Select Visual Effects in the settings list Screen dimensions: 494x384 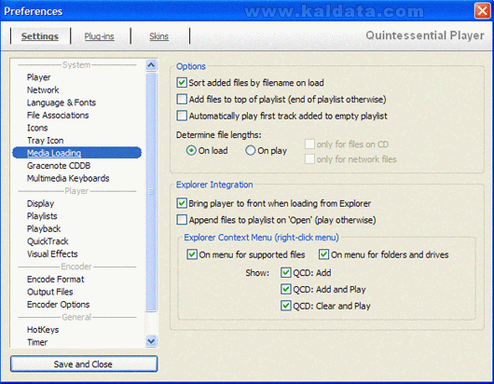pyautogui.click(x=52, y=254)
